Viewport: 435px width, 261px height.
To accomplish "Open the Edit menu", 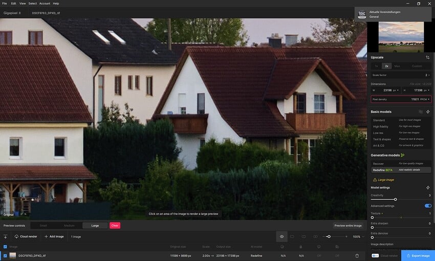I will click(x=13, y=4).
